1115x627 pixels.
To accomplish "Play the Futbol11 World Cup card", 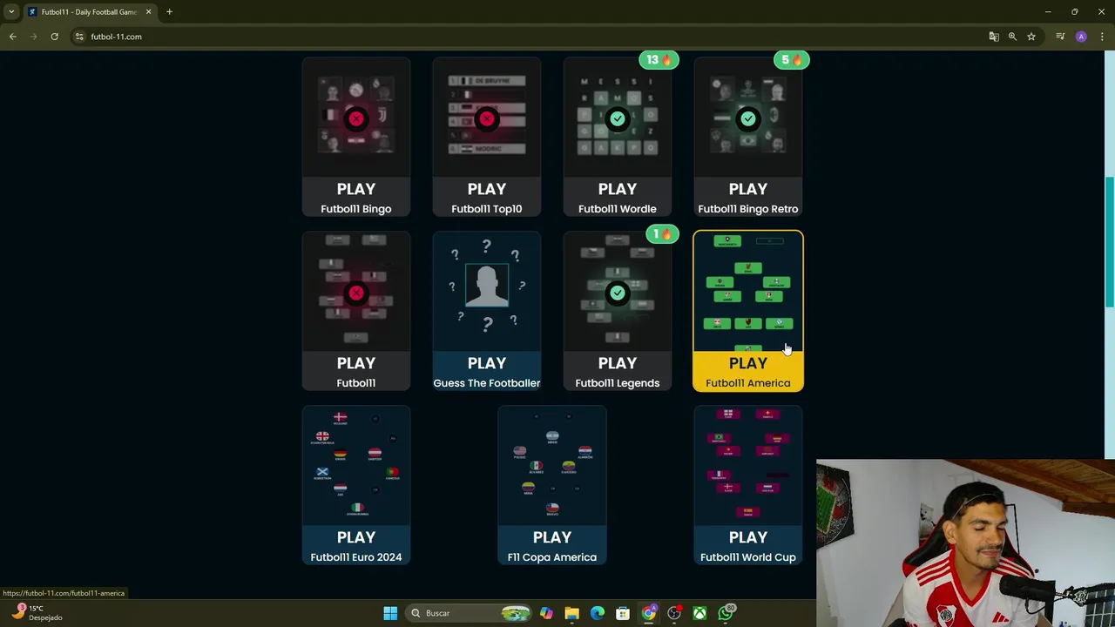I will click(748, 485).
